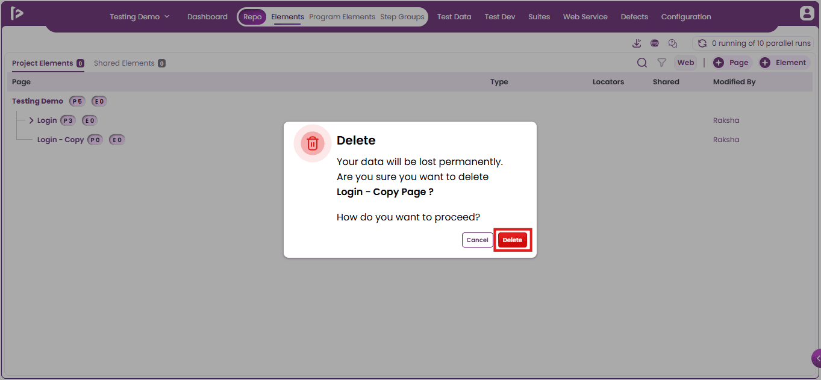821x380 pixels.
Task: Click the Type column header
Action: (x=499, y=82)
